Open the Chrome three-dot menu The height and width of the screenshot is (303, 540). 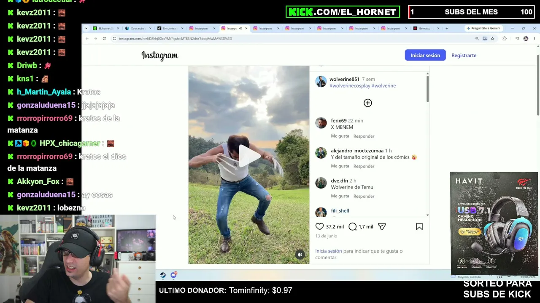click(x=535, y=39)
